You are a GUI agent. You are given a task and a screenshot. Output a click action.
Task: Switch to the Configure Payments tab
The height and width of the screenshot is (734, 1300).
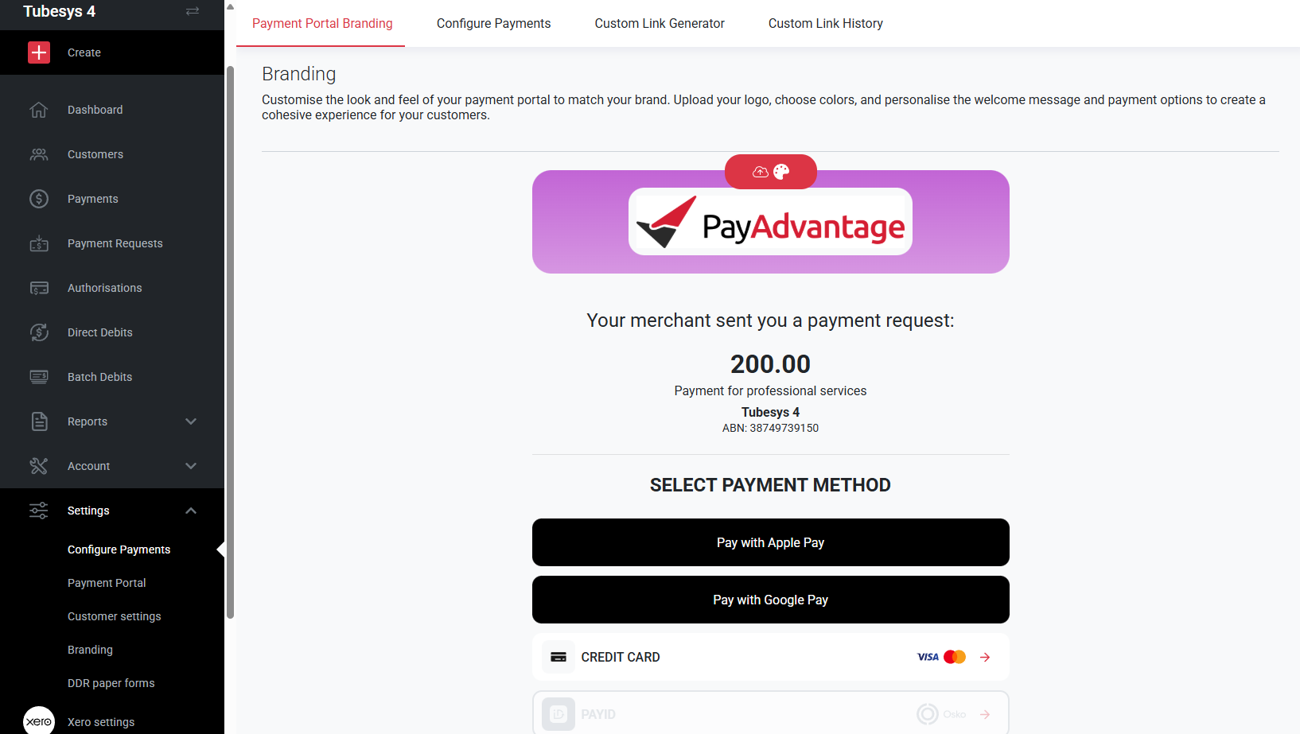(493, 24)
